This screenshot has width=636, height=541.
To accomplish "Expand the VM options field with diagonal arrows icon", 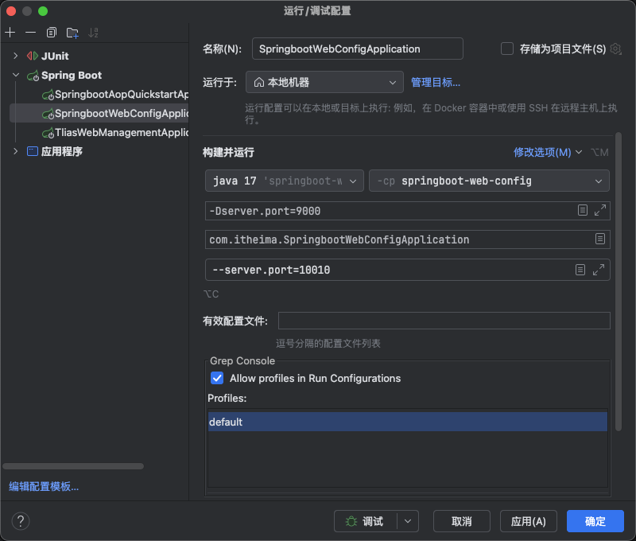I will point(599,211).
